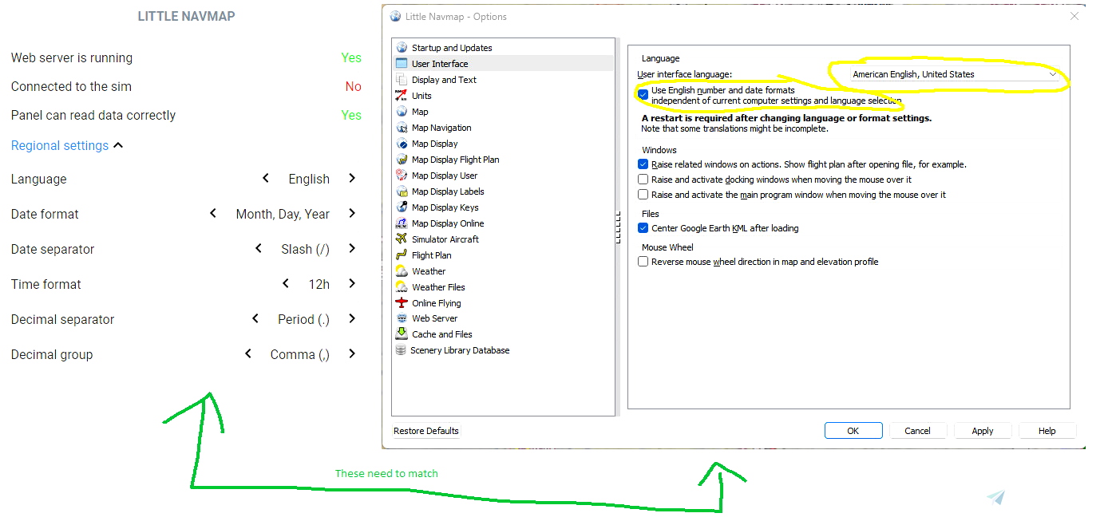Select next Decimal group option
This screenshot has height=521, width=1112.
click(x=352, y=354)
